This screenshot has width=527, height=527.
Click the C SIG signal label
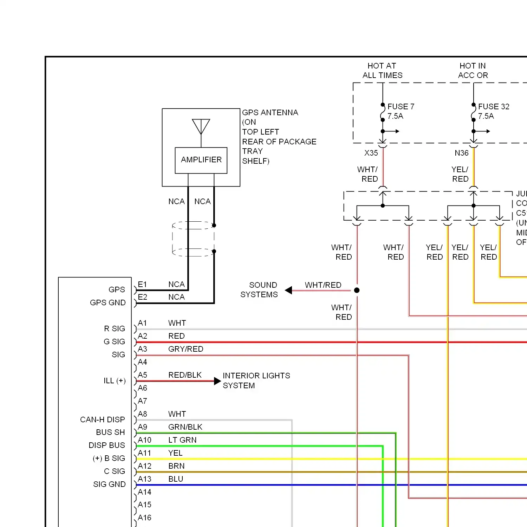115,471
